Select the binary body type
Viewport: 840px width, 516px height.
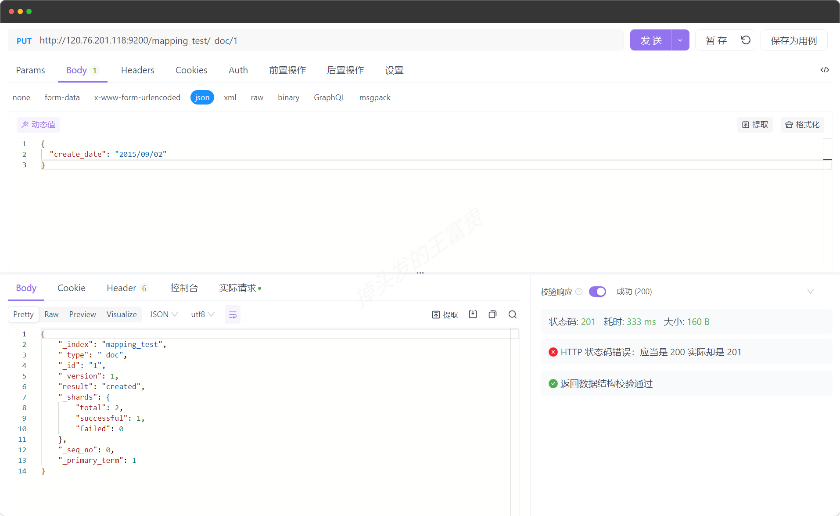pyautogui.click(x=288, y=97)
